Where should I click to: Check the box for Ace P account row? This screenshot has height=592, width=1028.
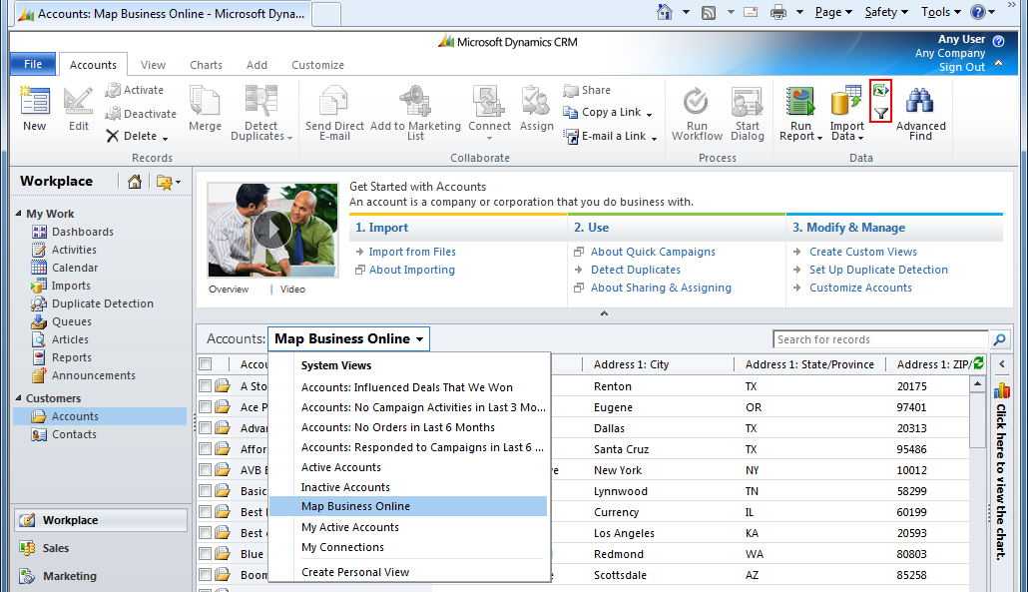(x=206, y=407)
